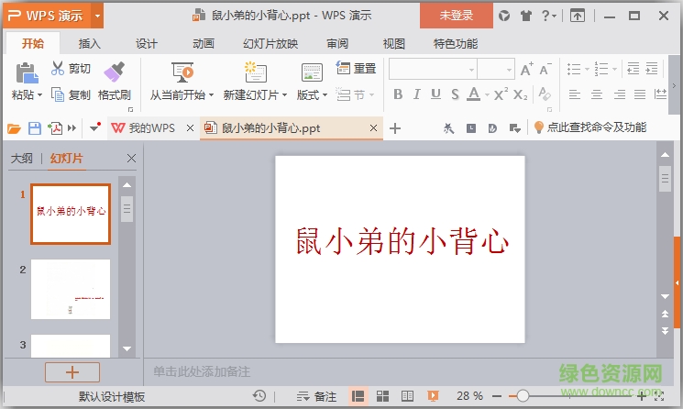Toggle justify text alignment

coord(640,94)
